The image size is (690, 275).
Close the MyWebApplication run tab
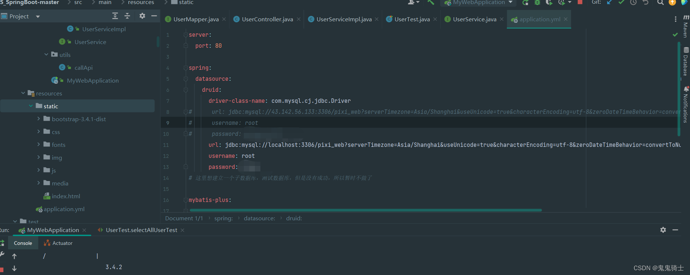click(84, 230)
